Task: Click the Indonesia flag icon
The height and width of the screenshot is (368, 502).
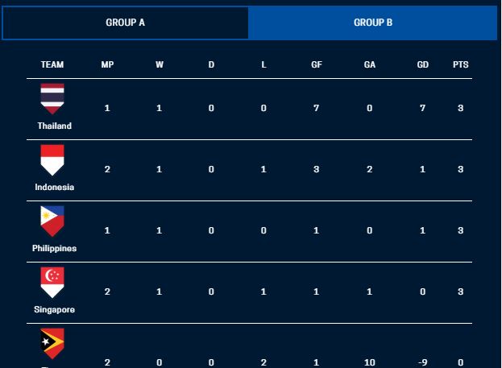Action: click(52, 159)
